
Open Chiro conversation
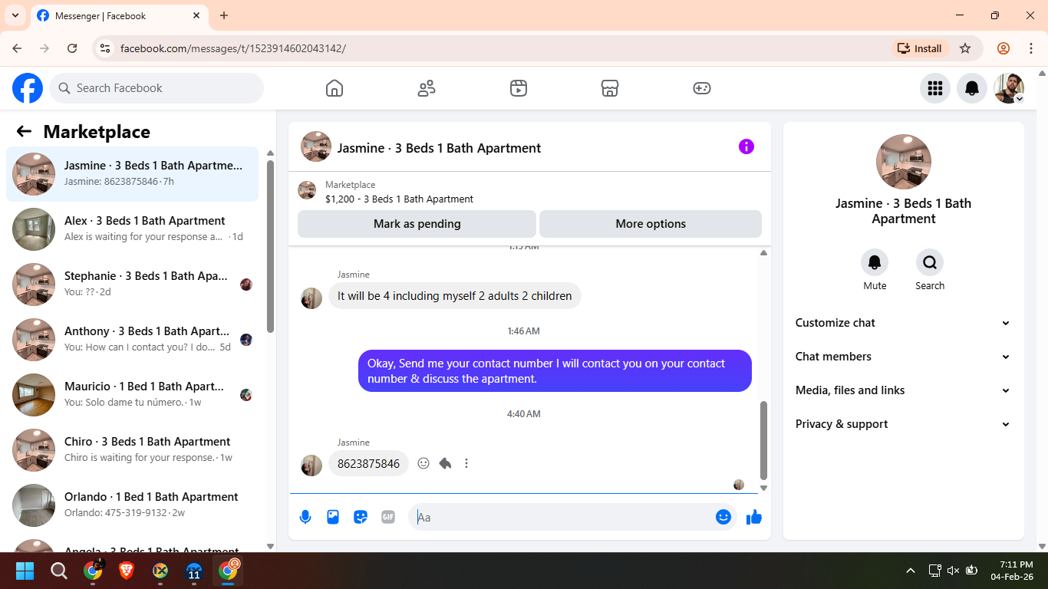click(133, 450)
